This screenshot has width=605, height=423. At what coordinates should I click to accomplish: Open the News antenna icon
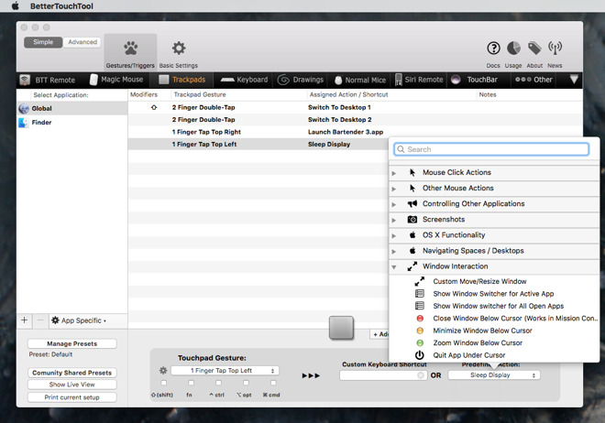tap(555, 49)
